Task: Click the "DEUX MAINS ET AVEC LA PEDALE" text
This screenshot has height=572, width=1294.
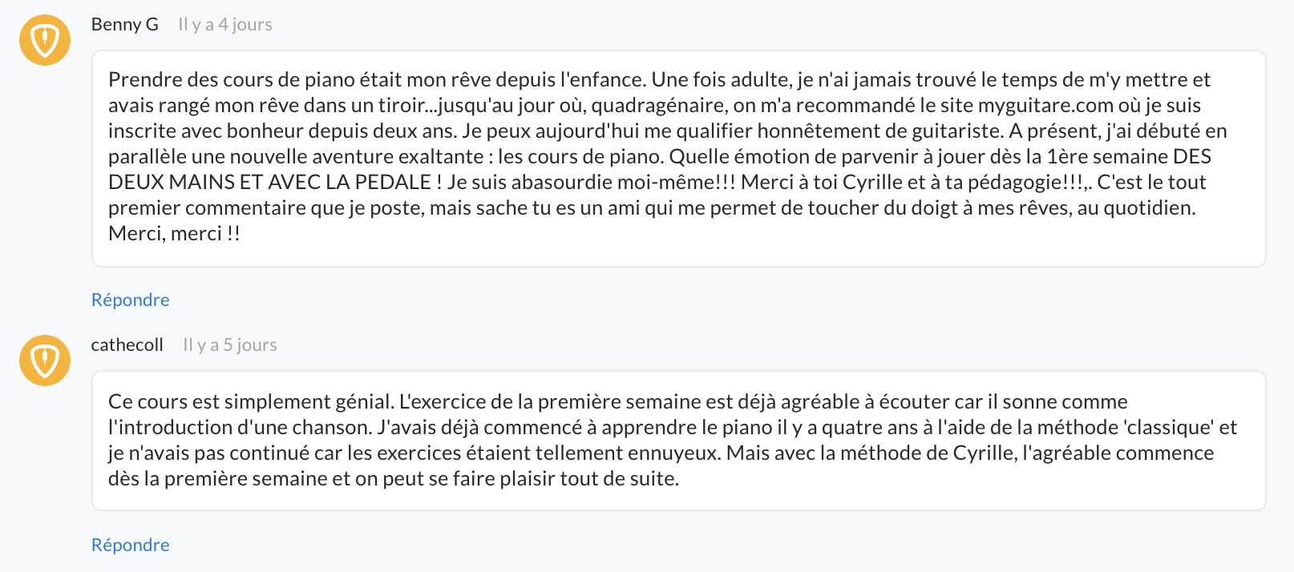Action: (x=270, y=183)
